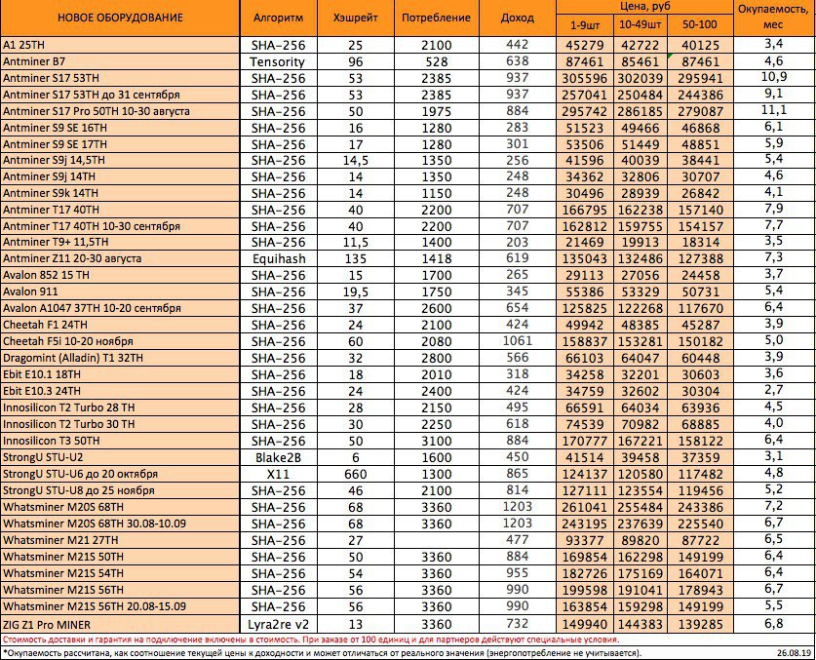Select 'Antminer T17 40TH 10-30 сентября' cell

[120, 226]
